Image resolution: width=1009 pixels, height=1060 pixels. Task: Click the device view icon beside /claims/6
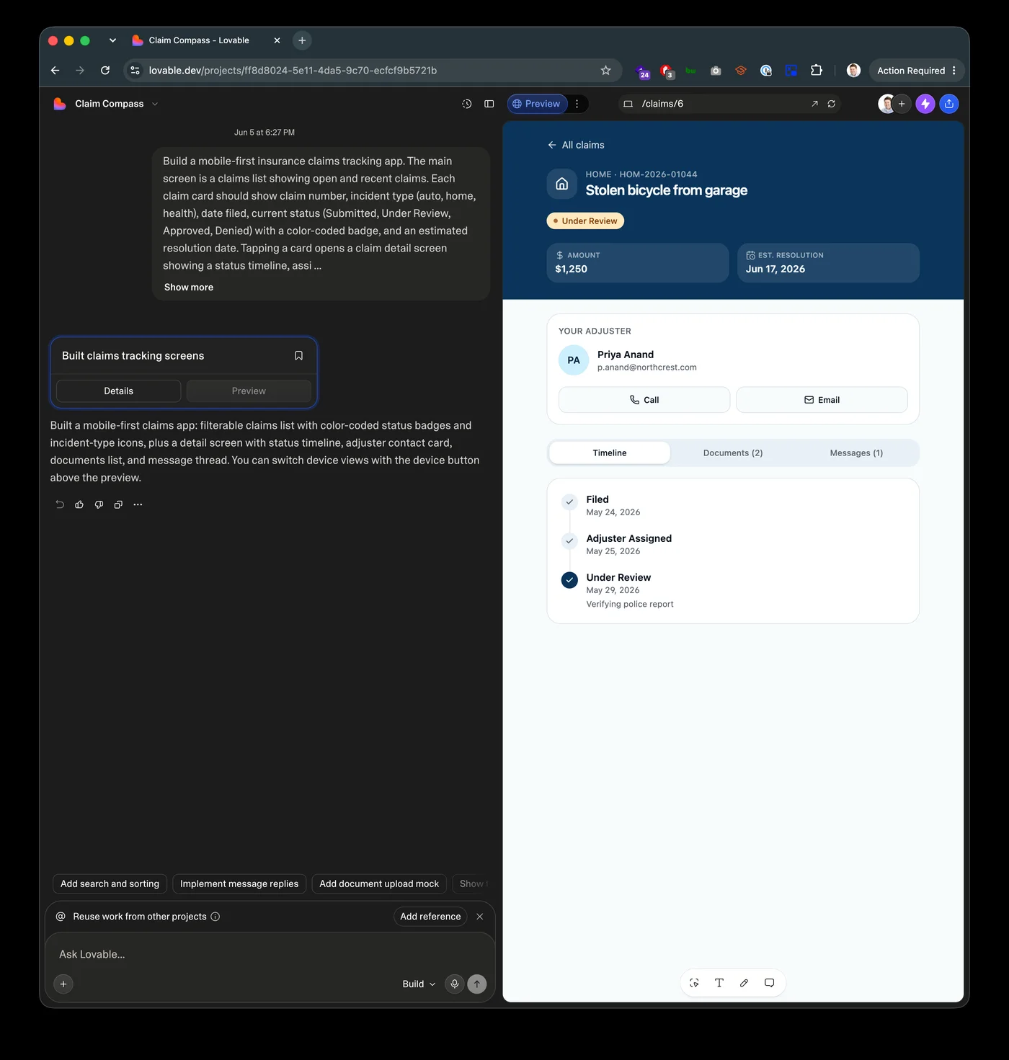click(628, 104)
